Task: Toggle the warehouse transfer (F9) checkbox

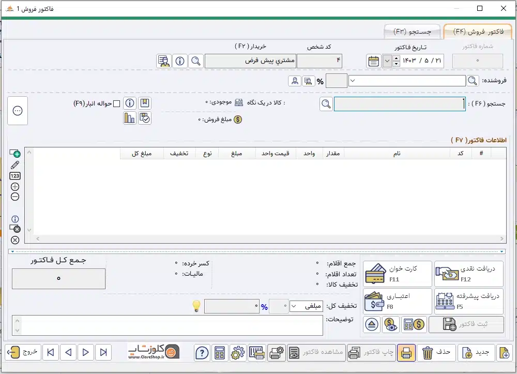Action: (x=116, y=104)
